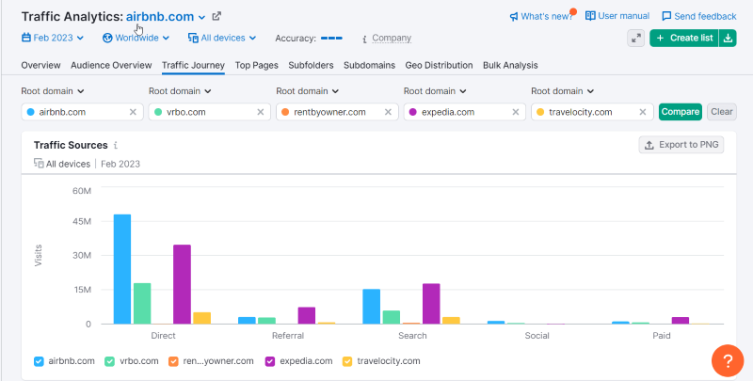Uncheck airbnb.com legend checkbox
This screenshot has height=381, width=753.
pos(39,361)
